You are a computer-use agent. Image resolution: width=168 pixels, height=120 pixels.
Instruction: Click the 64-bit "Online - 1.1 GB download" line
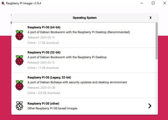[43, 43]
